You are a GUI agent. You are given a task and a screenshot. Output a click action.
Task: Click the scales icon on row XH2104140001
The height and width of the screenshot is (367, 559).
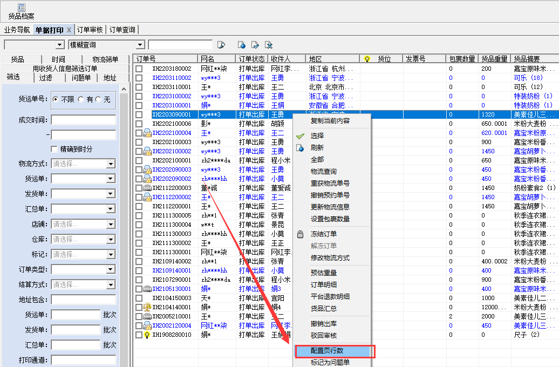(147, 307)
